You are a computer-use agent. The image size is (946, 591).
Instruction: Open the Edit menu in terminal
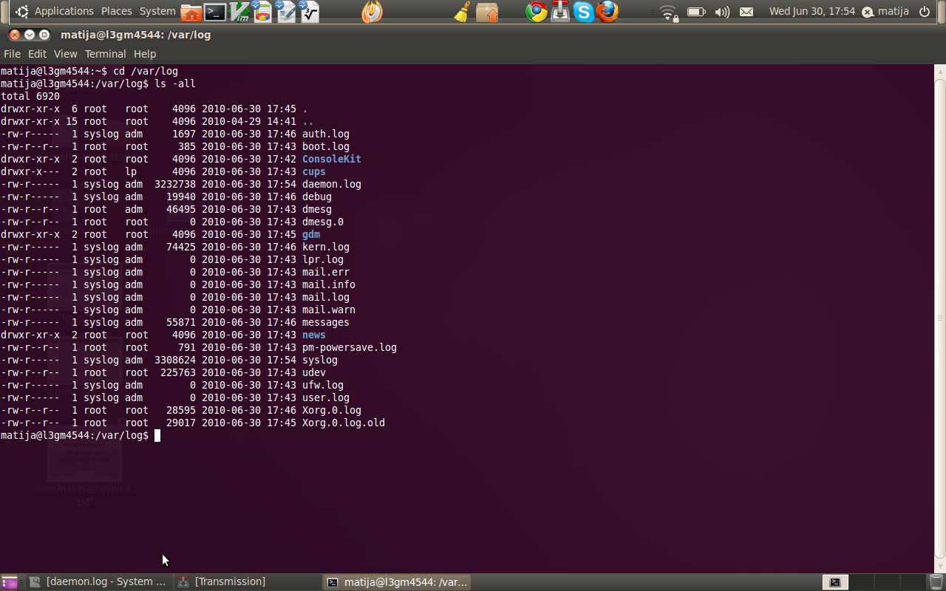[x=37, y=54]
